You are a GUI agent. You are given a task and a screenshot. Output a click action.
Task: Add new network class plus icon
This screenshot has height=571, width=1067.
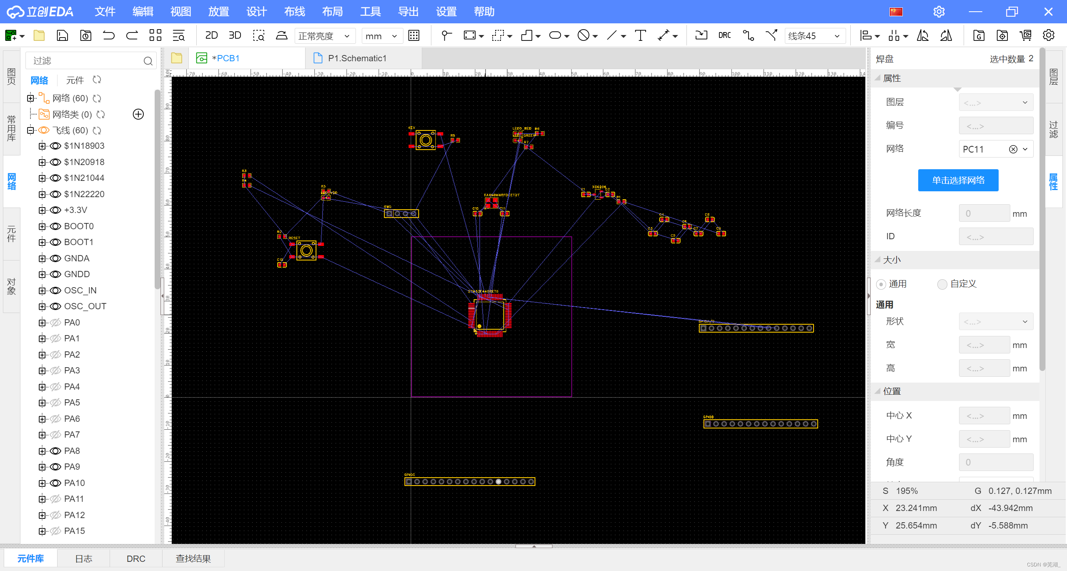(138, 114)
